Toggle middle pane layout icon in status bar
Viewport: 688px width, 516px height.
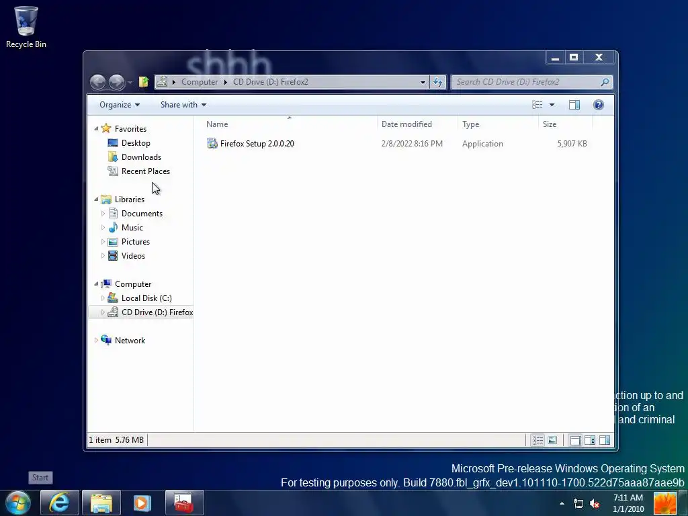click(590, 440)
